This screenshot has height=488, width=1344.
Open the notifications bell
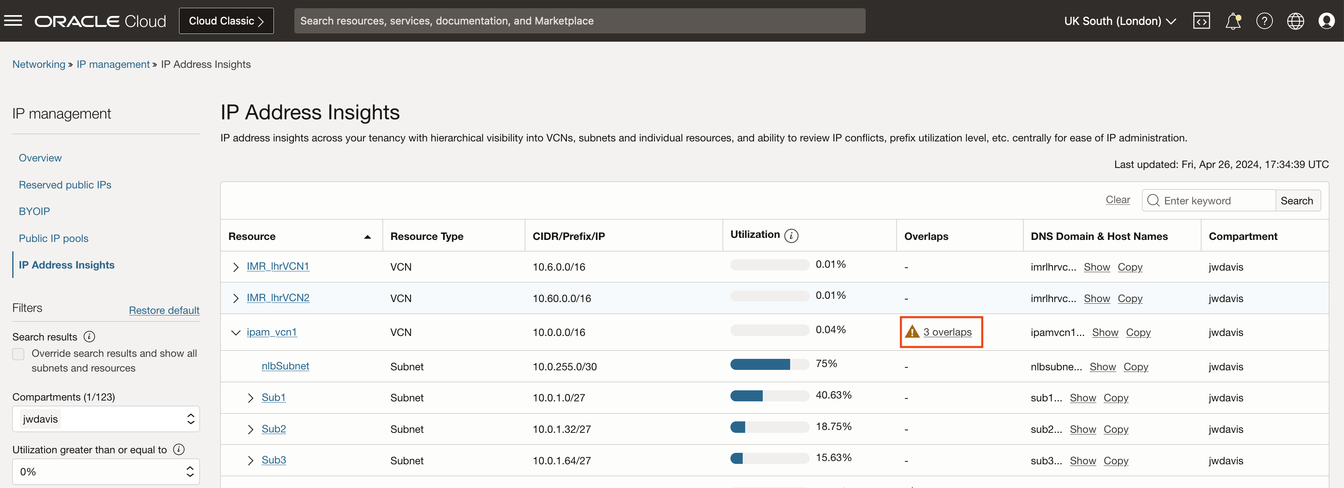point(1233,21)
